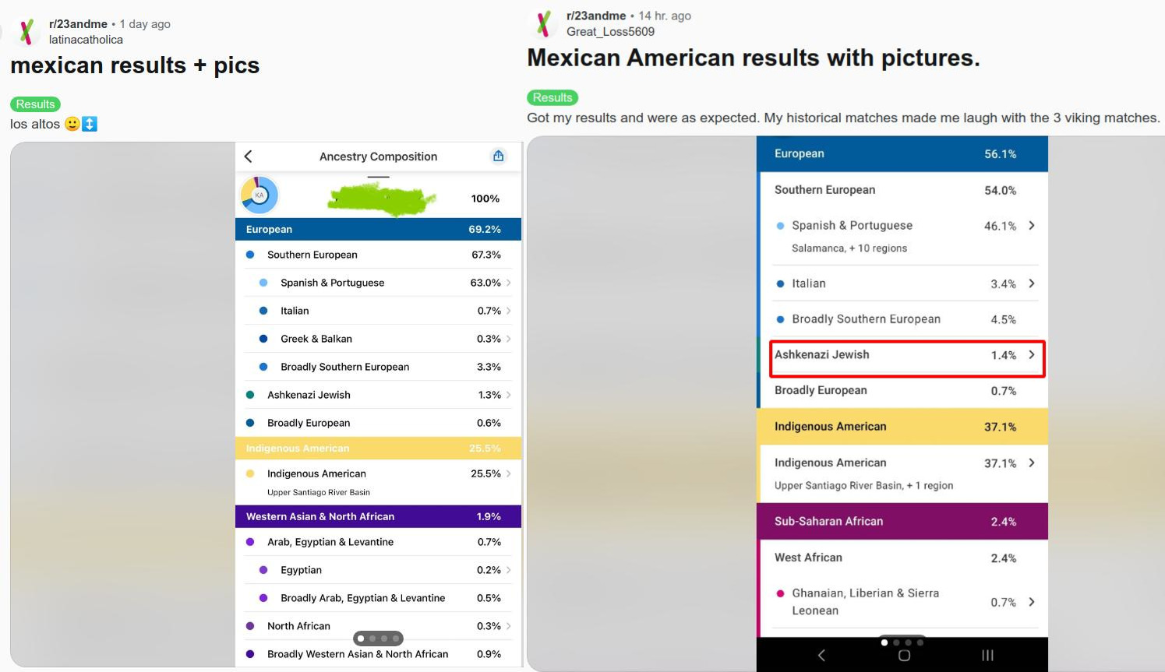1165x672 pixels.
Task: Tap the Android home navigation button
Action: (x=904, y=656)
